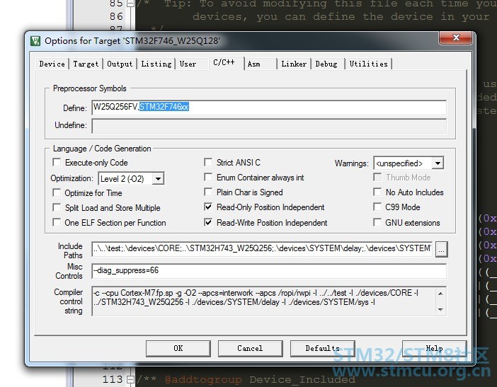Collapse the code fold at line 113

(x=130, y=379)
